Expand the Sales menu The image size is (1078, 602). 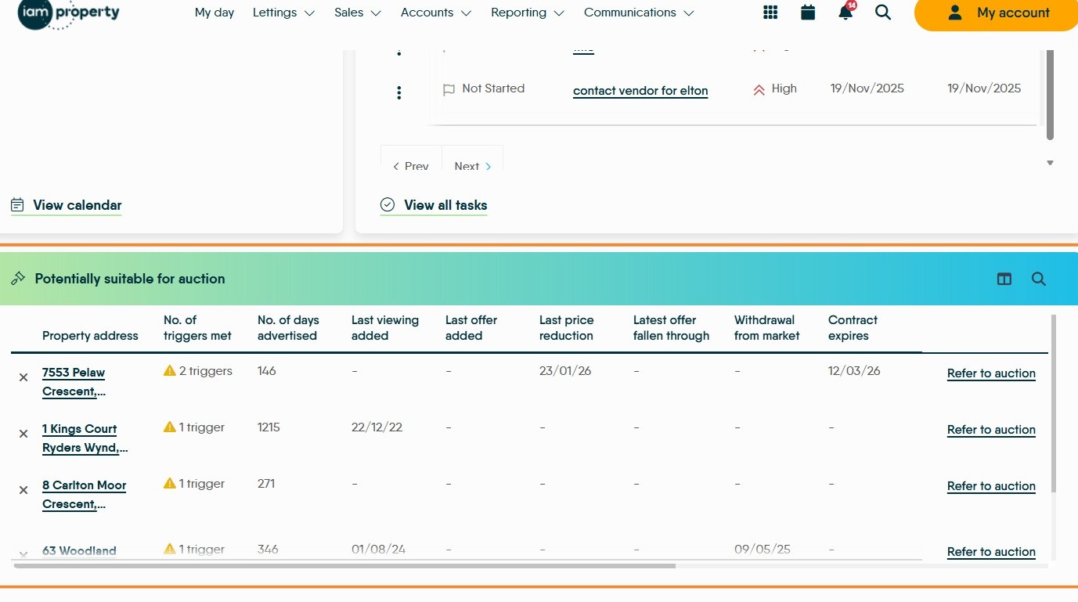tap(358, 13)
